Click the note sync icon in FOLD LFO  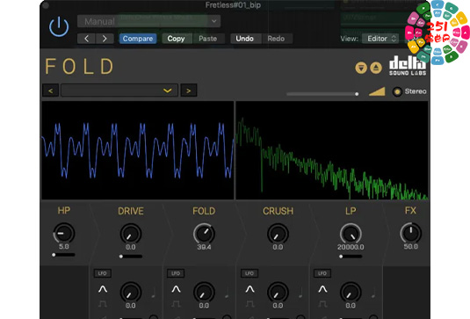(x=227, y=293)
